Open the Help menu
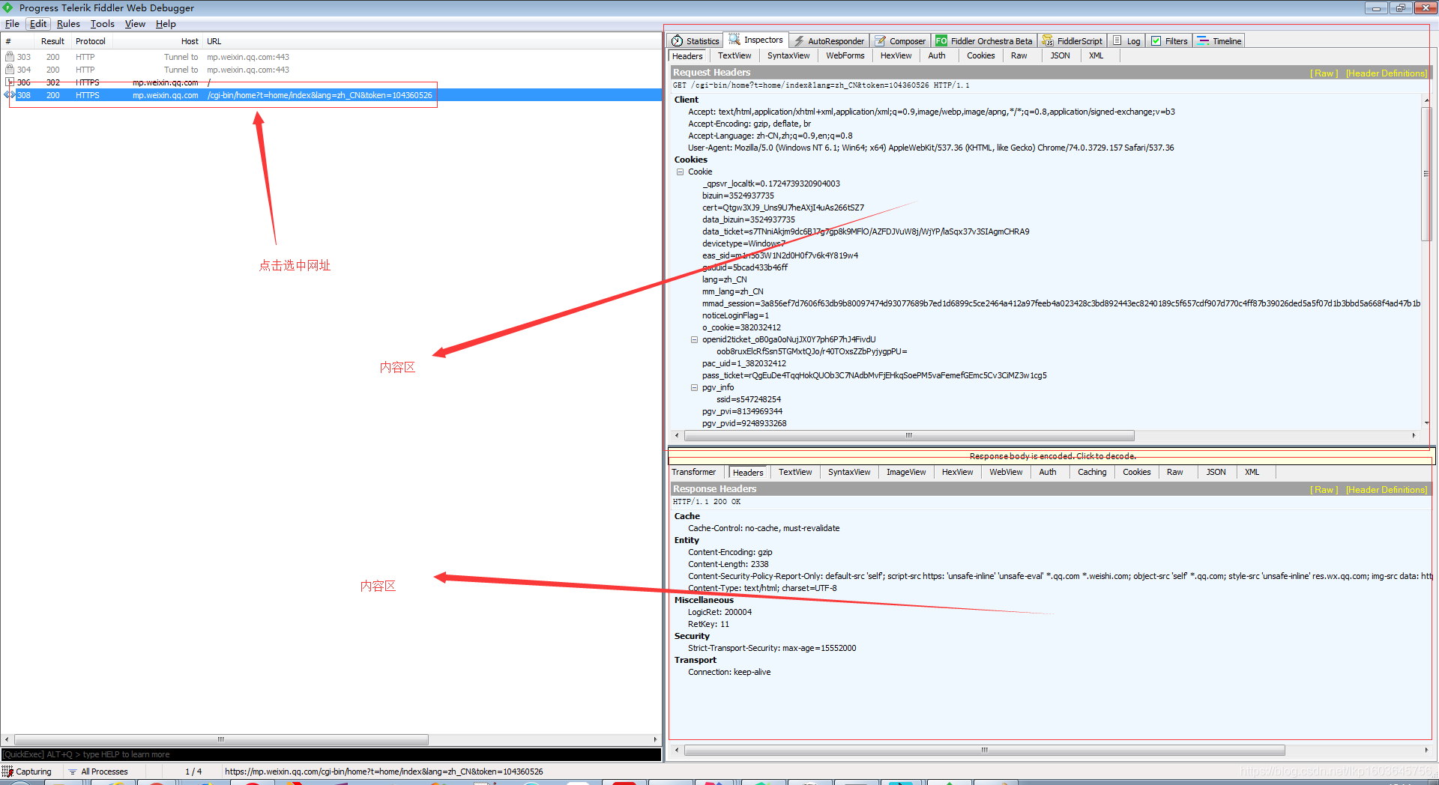Image resolution: width=1439 pixels, height=785 pixels. click(166, 24)
